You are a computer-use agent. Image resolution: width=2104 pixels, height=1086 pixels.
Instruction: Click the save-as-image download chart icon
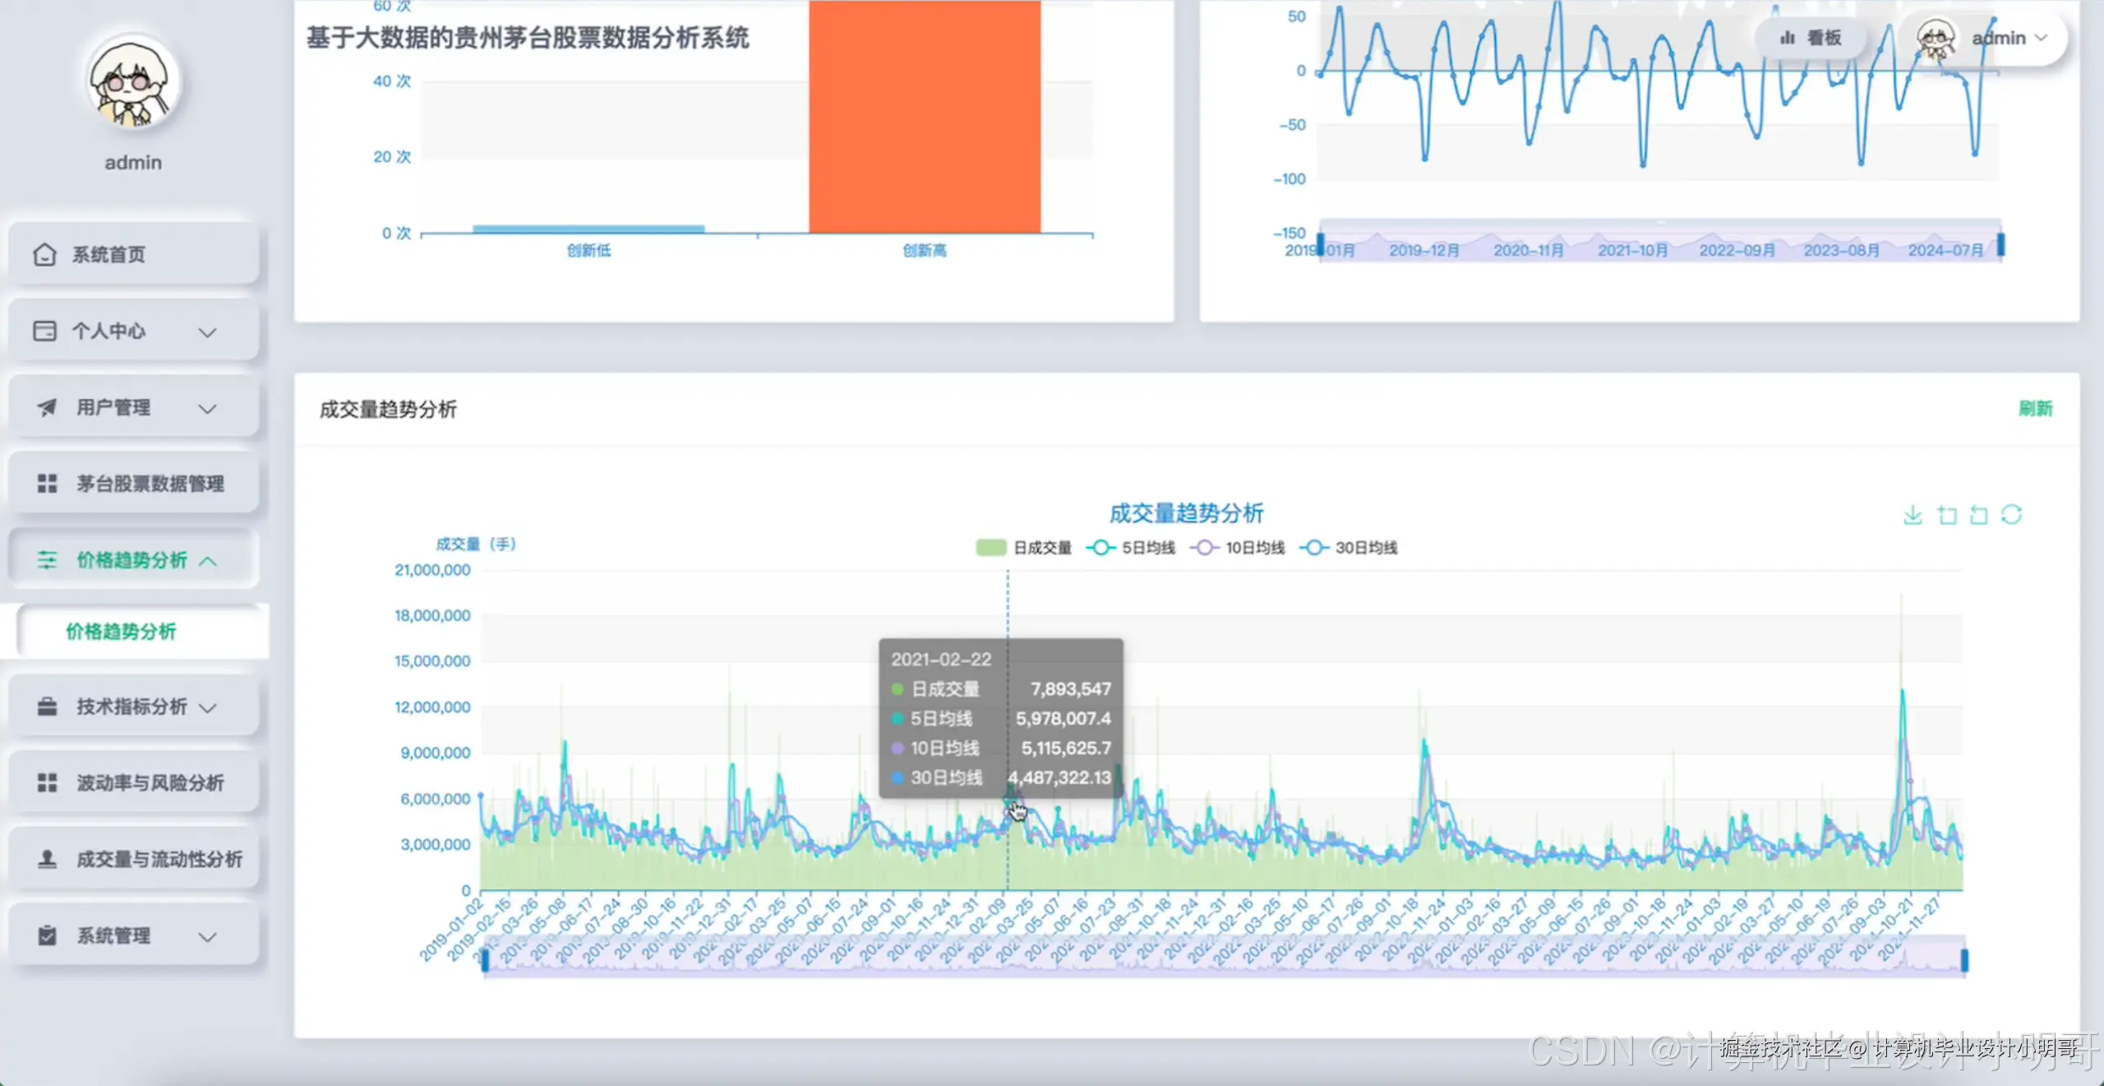point(1913,515)
